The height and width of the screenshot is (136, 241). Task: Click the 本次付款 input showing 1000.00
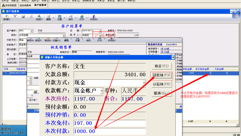110,131
